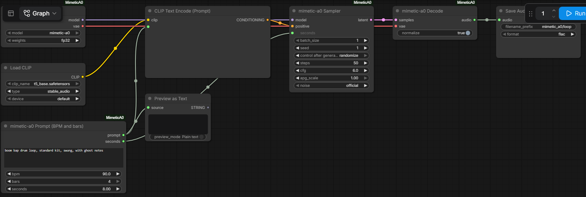This screenshot has height=197, width=586.
Task: Click the latent output slot on Sampler
Action: (371, 20)
